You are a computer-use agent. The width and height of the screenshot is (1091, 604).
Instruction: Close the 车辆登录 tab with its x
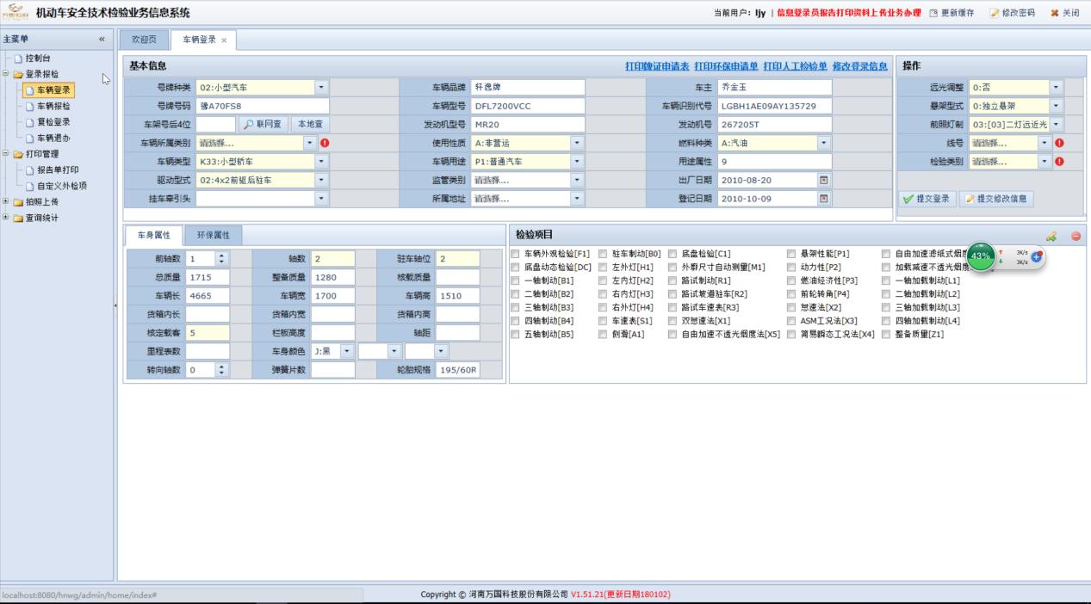224,40
